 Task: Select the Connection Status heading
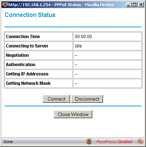tap(30, 15)
